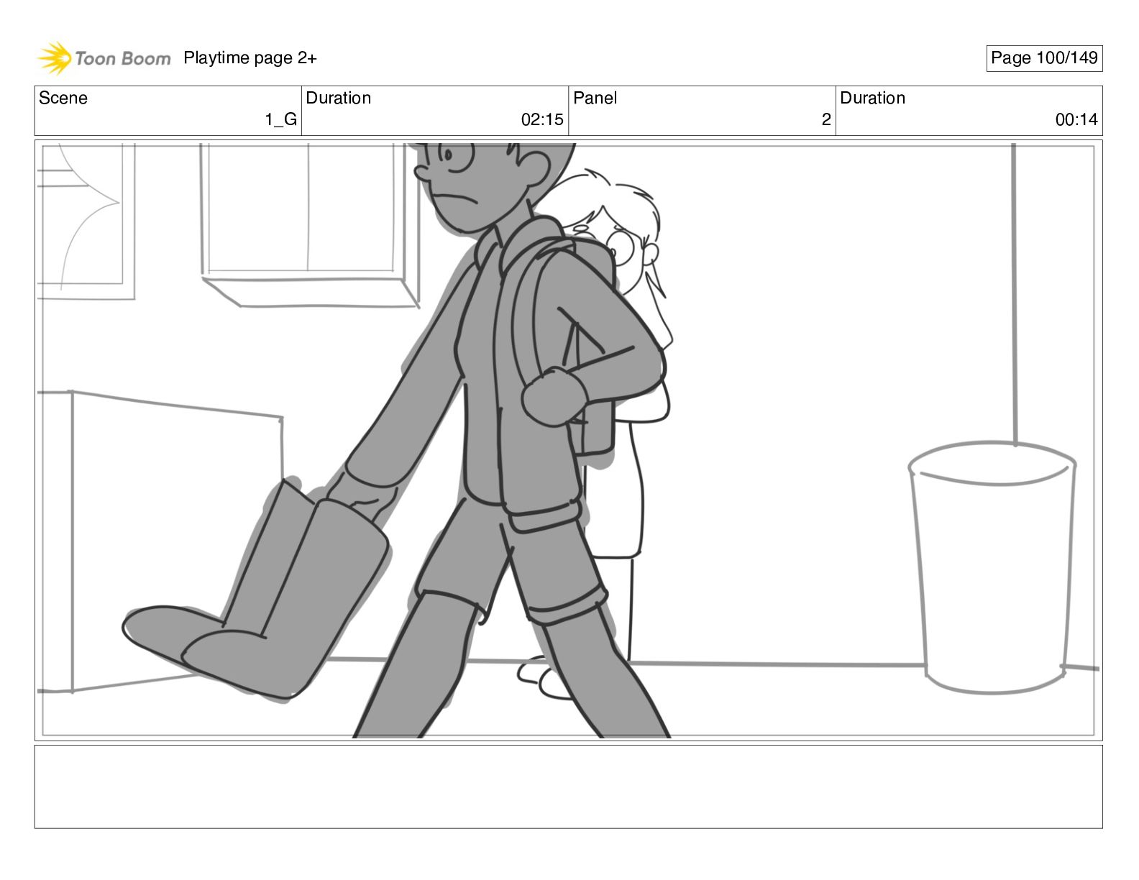1139x880 pixels.
Task: Select the 'Playtime page 2+' title text
Action: click(250, 58)
